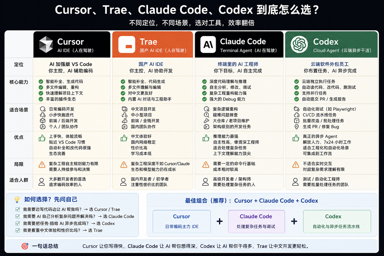Click the 一句话总结 label
Viewport: 384px width, 256px height.
pyautogui.click(x=45, y=246)
